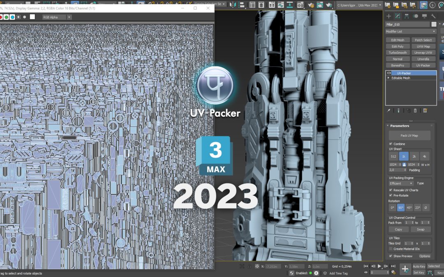The width and height of the screenshot is (444, 277).
Task: Play the animation
Action: click(379, 266)
